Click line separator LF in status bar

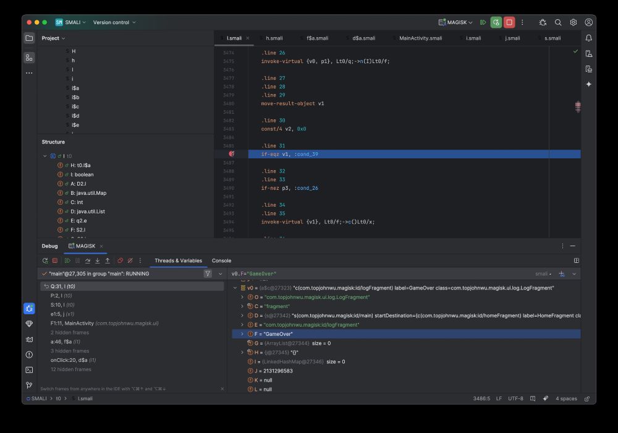click(x=499, y=399)
